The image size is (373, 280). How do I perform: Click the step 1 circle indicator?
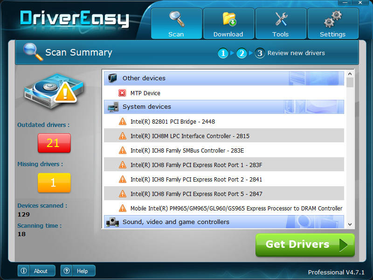[x=223, y=53]
